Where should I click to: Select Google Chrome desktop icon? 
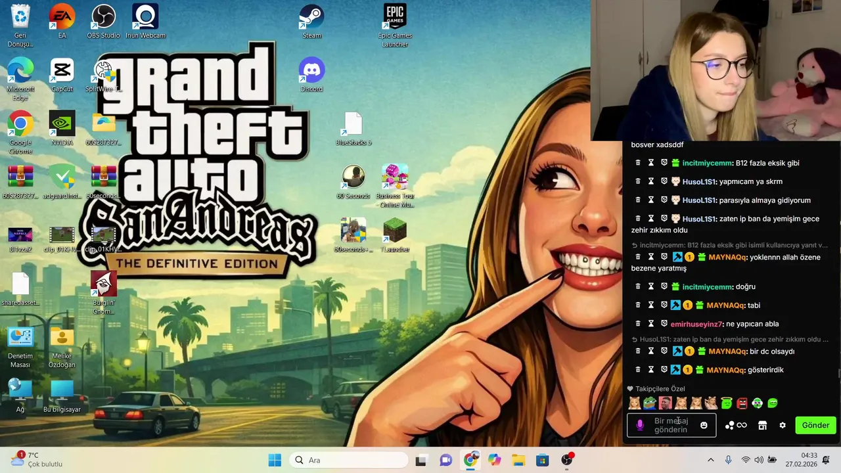(x=20, y=132)
